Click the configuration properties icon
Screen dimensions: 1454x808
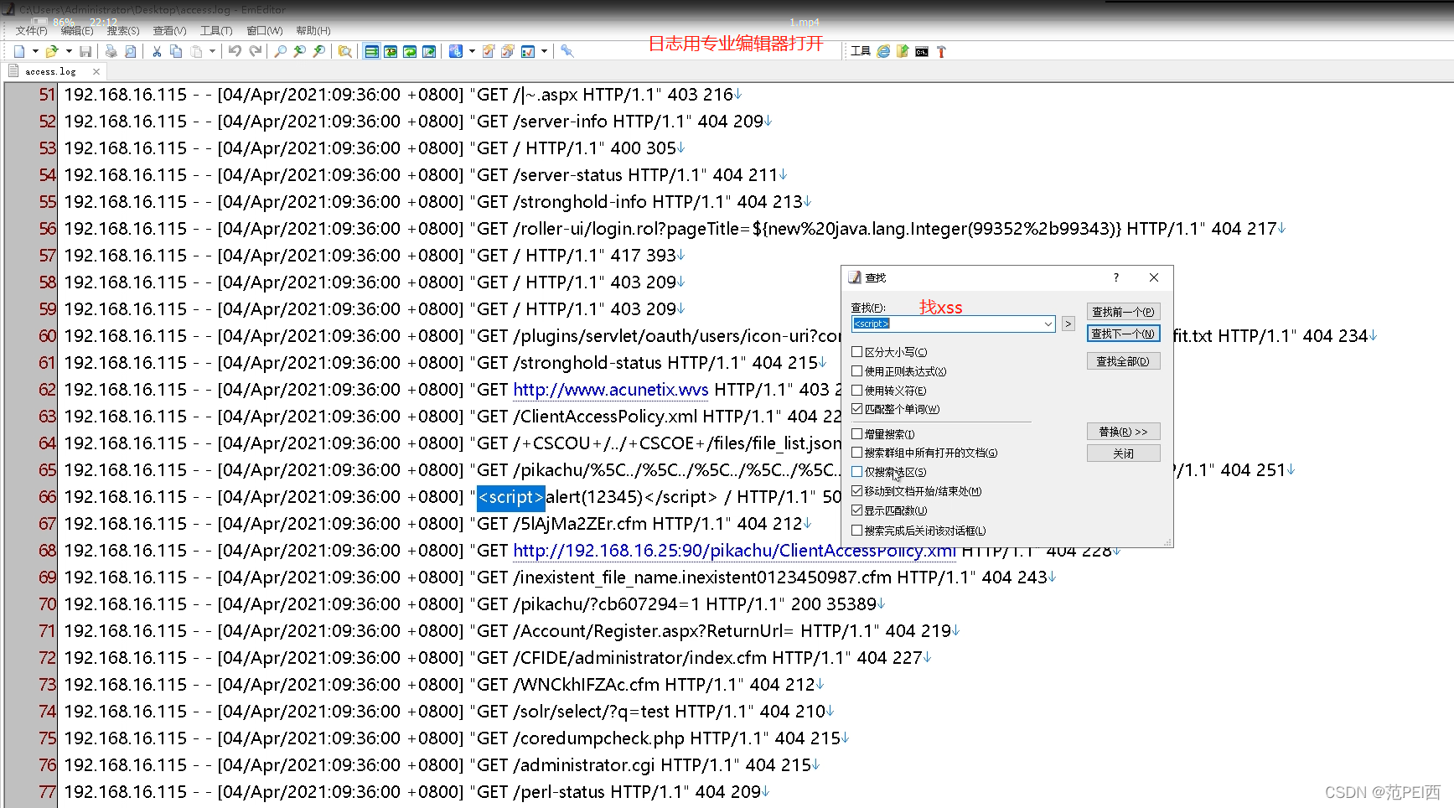(489, 51)
